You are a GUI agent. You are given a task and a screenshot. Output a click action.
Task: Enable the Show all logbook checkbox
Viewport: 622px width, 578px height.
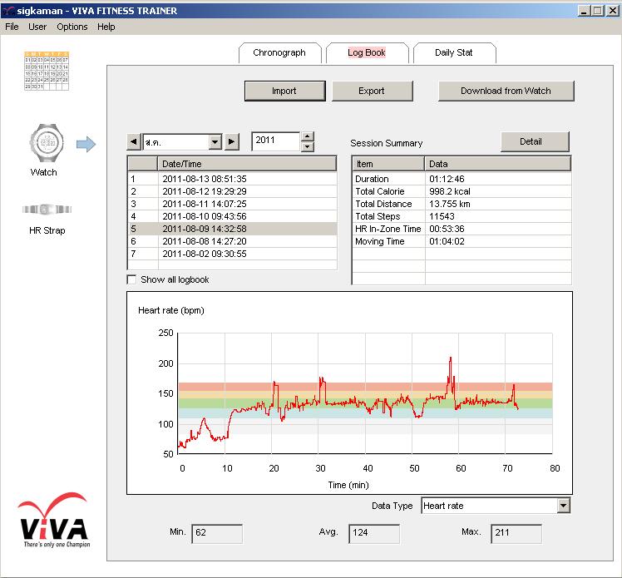(131, 279)
